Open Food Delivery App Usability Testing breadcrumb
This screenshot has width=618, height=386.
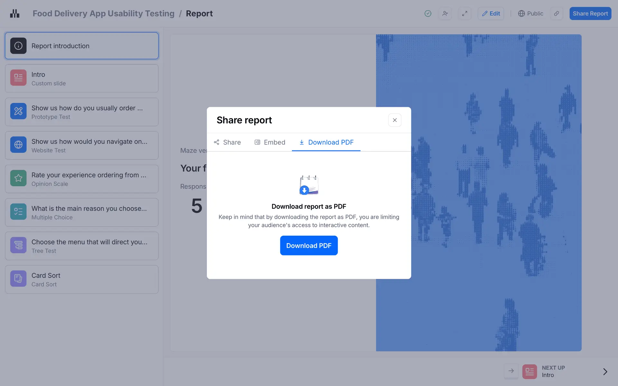pos(103,14)
